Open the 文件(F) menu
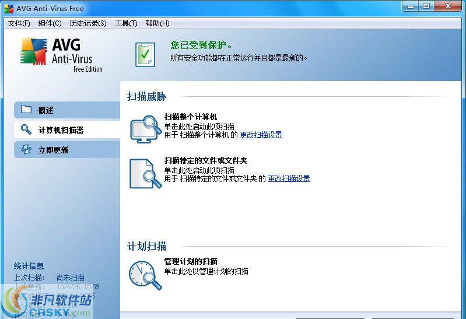 coord(19,23)
